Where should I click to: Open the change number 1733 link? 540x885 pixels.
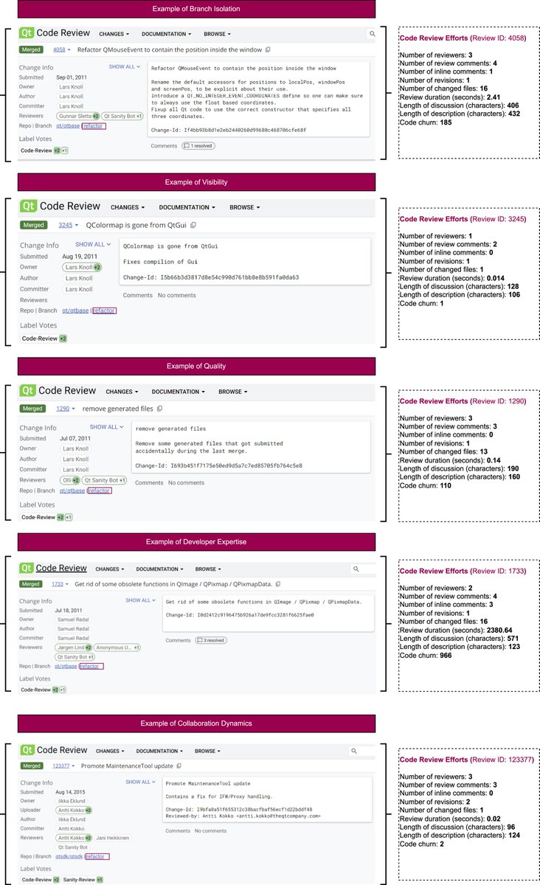[59, 584]
